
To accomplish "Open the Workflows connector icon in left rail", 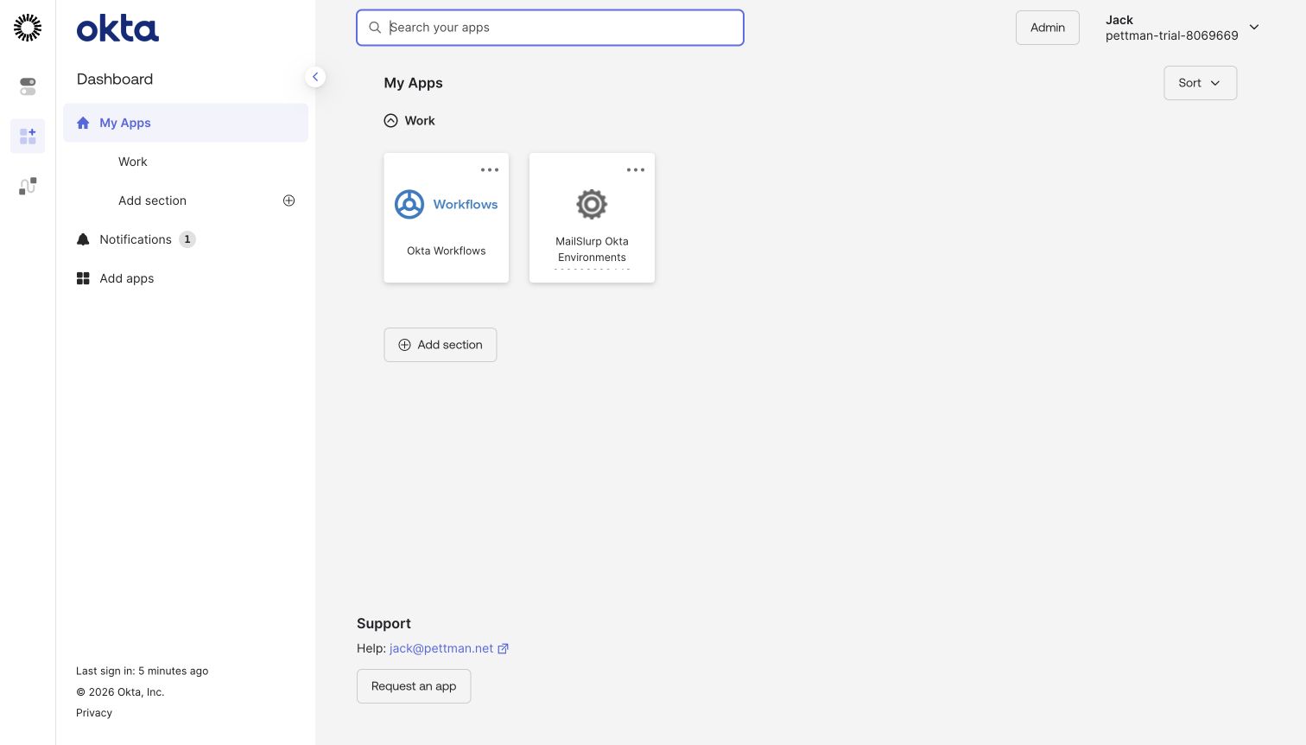I will click(28, 186).
